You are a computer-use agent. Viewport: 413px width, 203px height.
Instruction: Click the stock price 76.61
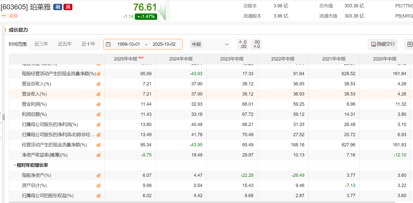145,7
